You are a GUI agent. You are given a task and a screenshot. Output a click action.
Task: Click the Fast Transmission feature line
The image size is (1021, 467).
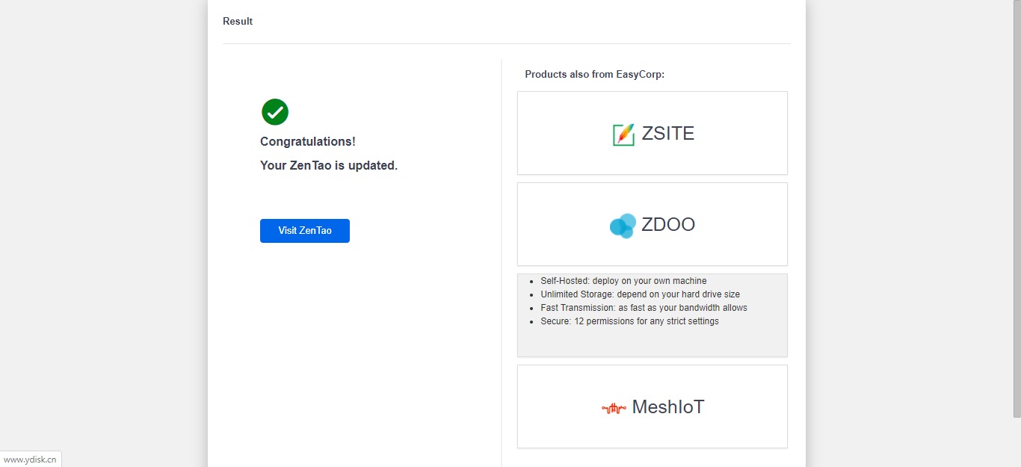pos(644,308)
